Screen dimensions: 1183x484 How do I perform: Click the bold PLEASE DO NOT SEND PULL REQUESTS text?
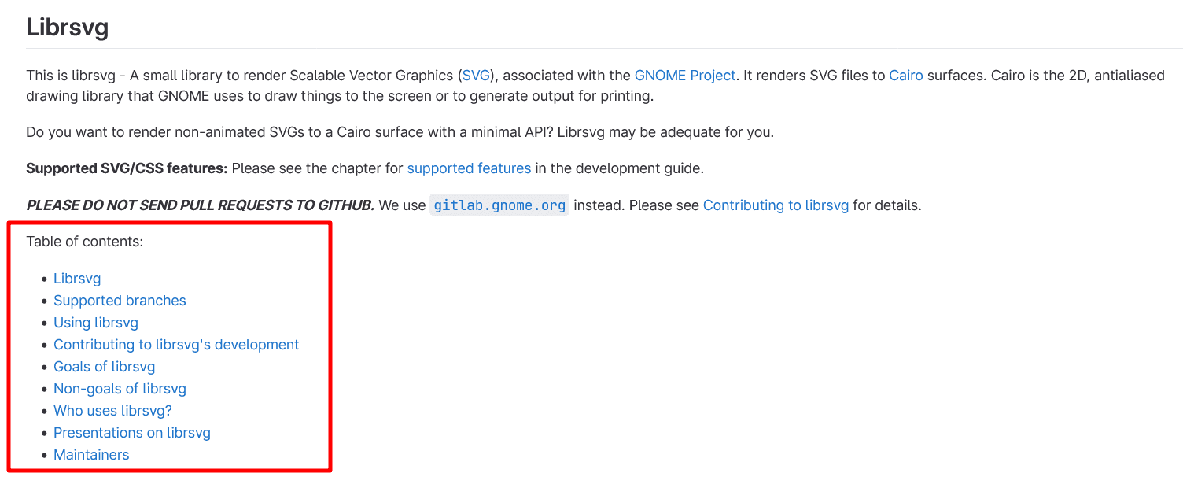point(200,205)
